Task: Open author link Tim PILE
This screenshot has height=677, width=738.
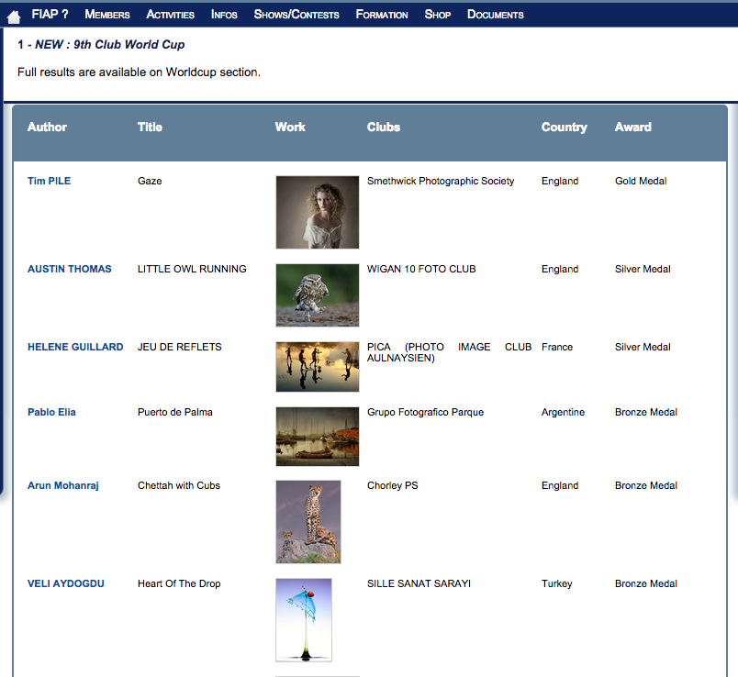Action: (x=49, y=181)
